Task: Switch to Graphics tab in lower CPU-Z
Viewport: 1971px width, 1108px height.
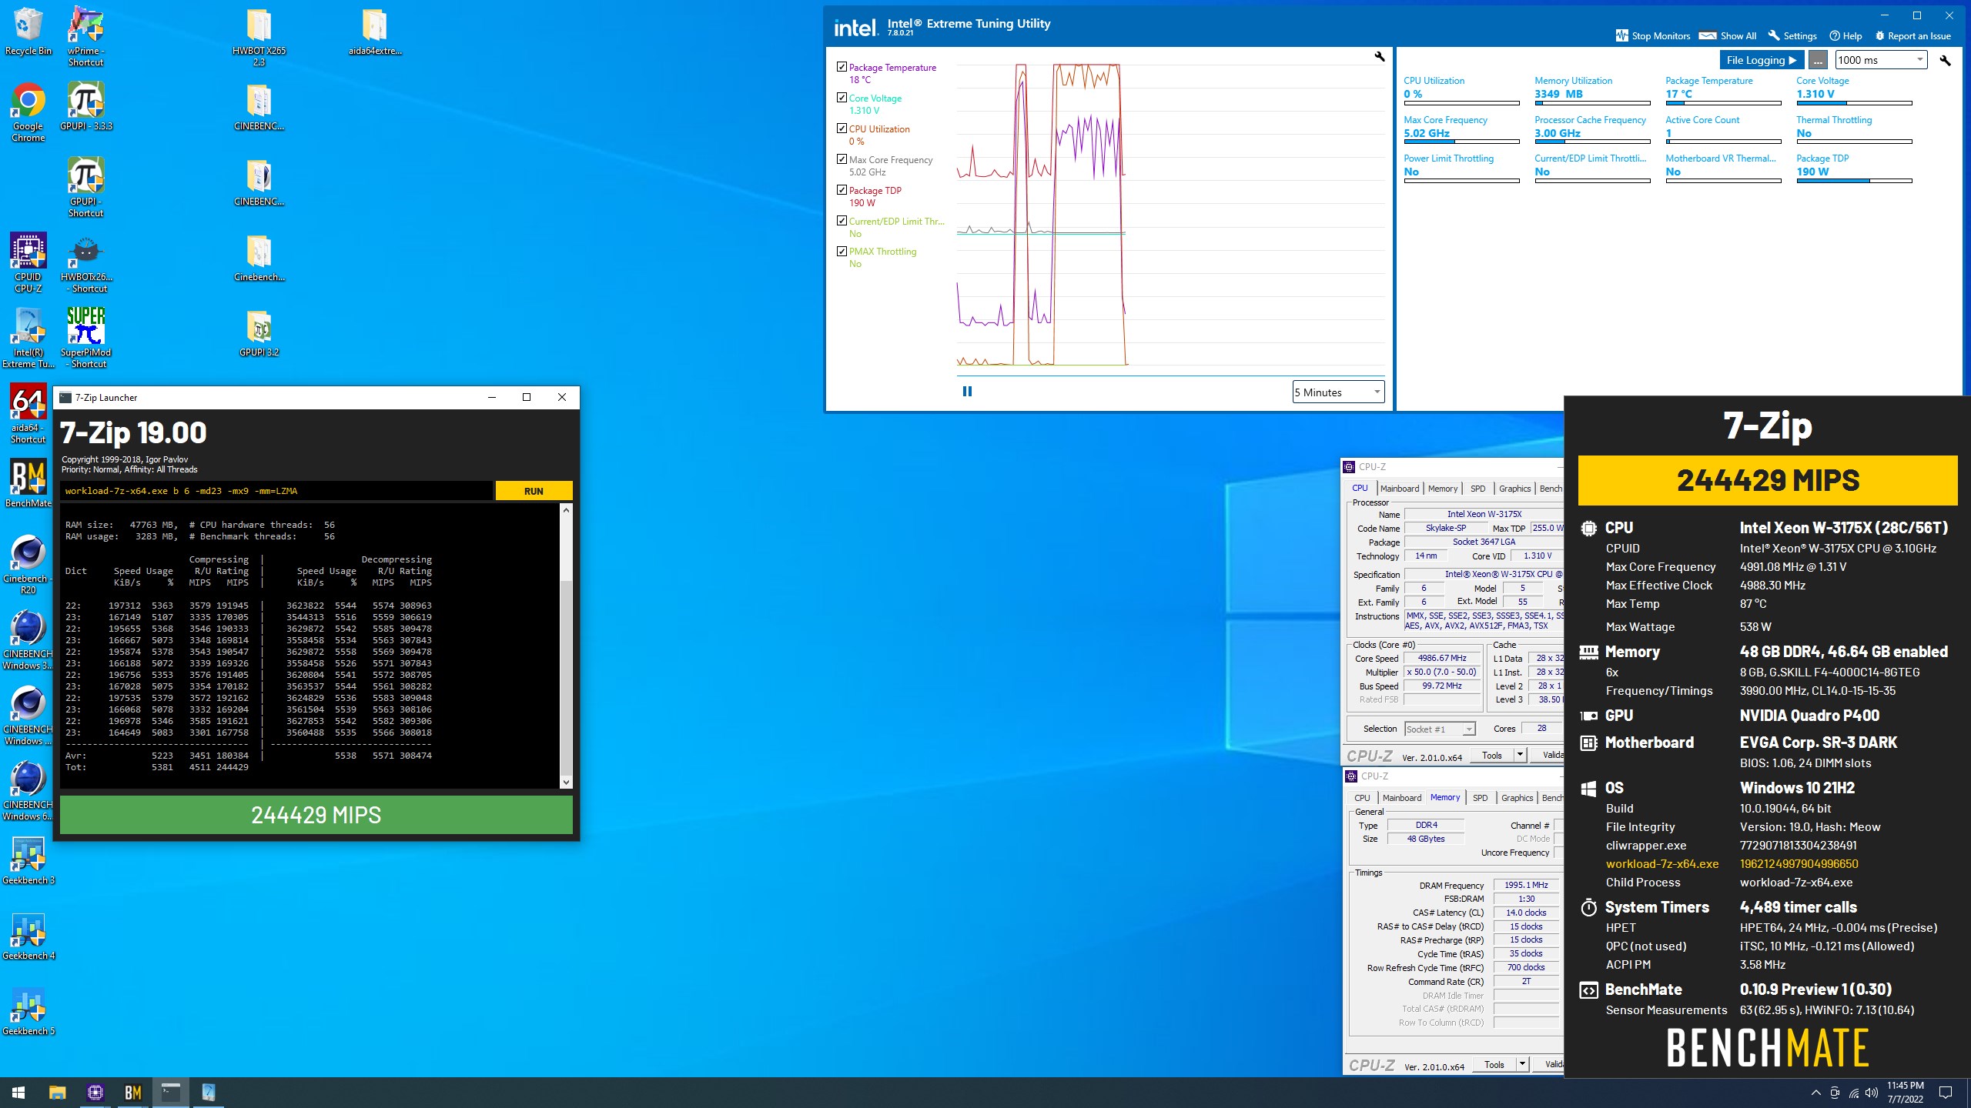Action: (x=1517, y=798)
